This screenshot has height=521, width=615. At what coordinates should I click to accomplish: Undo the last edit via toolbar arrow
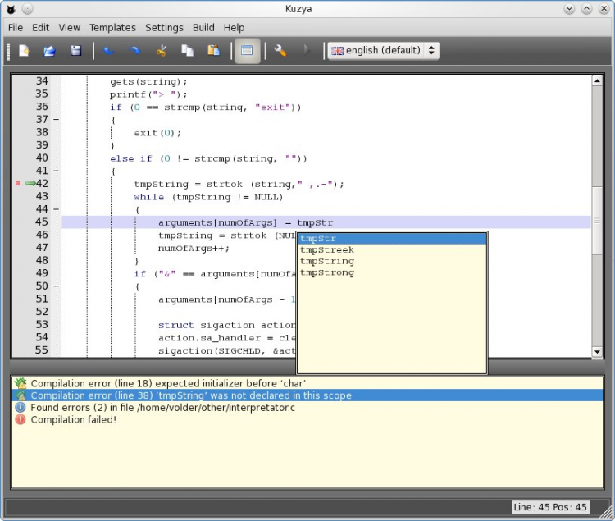(109, 51)
